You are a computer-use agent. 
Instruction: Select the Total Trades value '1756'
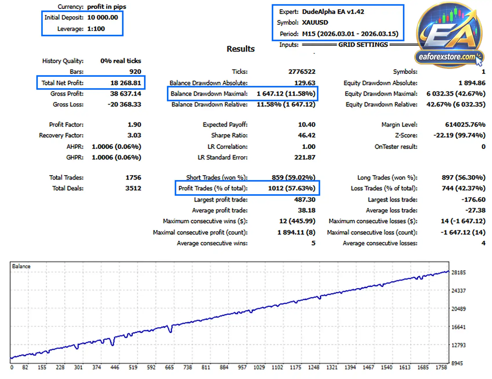tap(133, 178)
